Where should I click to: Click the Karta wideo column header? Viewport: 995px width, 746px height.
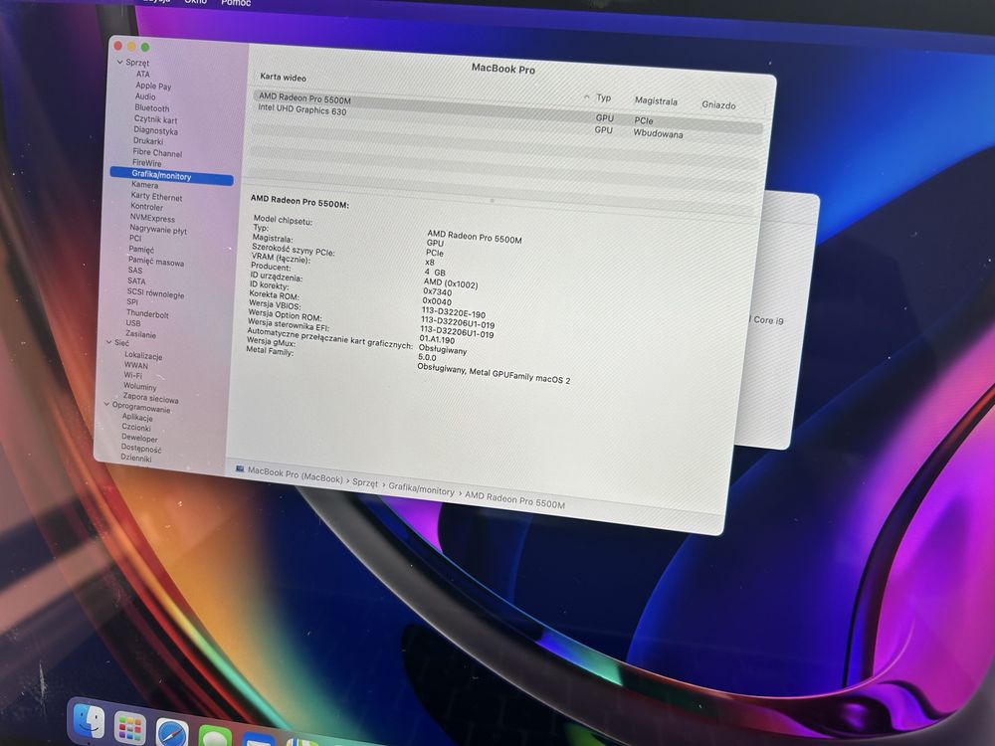tap(283, 77)
